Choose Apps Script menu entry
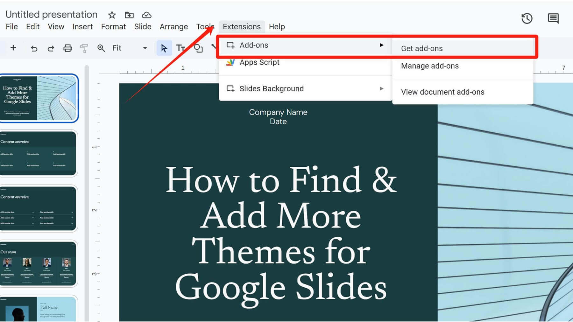The height and width of the screenshot is (322, 573). 305,62
